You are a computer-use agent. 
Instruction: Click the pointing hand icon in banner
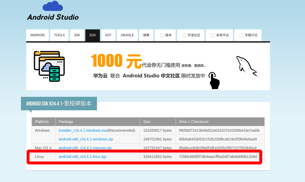(214, 81)
